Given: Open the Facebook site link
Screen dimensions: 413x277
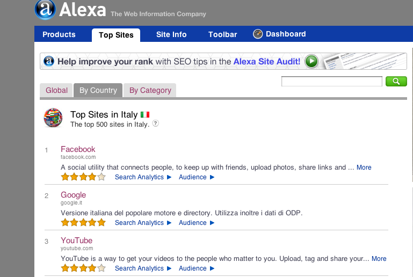Looking at the screenshot, I should click(78, 149).
